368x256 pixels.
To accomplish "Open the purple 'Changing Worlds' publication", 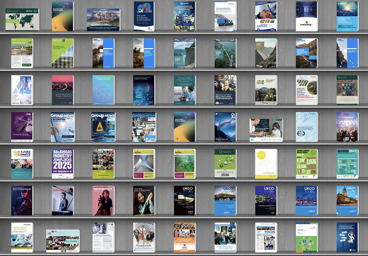I will pyautogui.click(x=22, y=127).
